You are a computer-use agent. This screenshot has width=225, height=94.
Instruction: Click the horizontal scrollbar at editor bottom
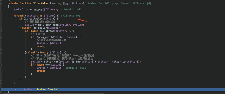(53, 93)
